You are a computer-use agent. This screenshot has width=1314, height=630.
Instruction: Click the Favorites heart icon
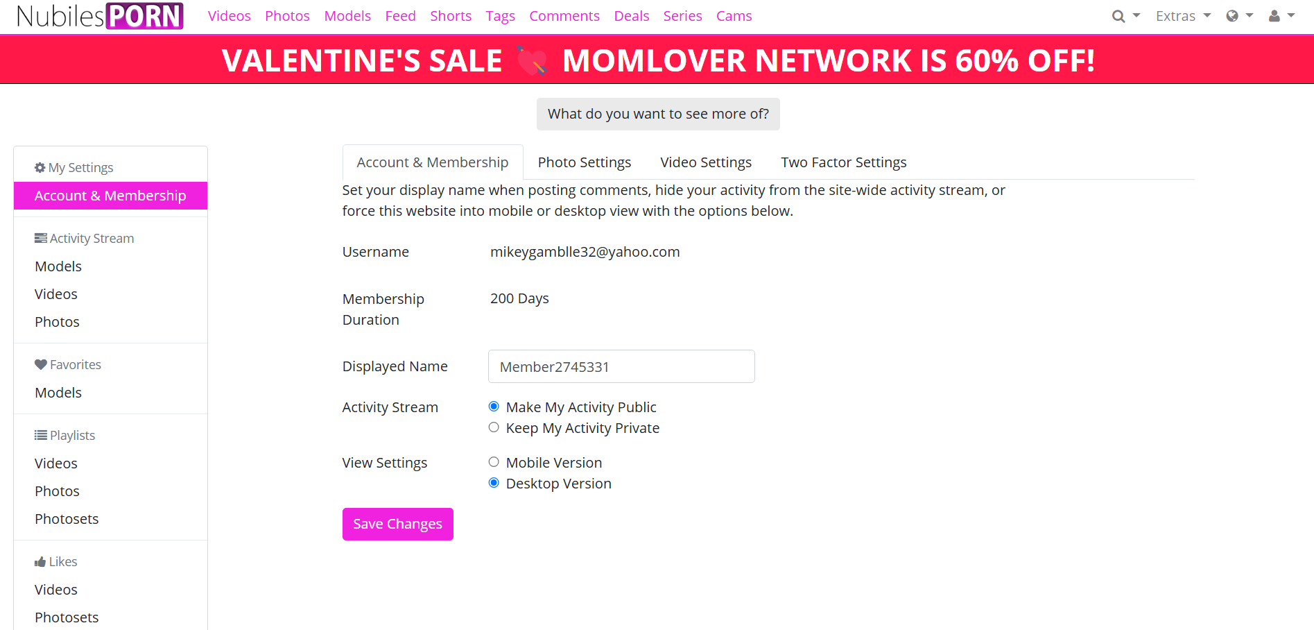(41, 364)
